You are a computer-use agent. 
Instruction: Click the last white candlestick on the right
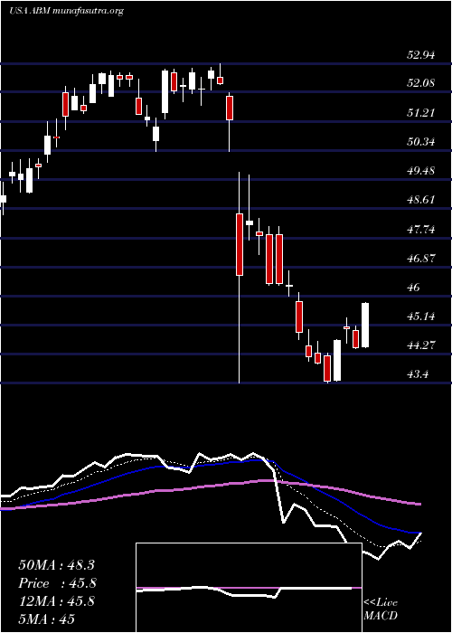pyautogui.click(x=365, y=325)
